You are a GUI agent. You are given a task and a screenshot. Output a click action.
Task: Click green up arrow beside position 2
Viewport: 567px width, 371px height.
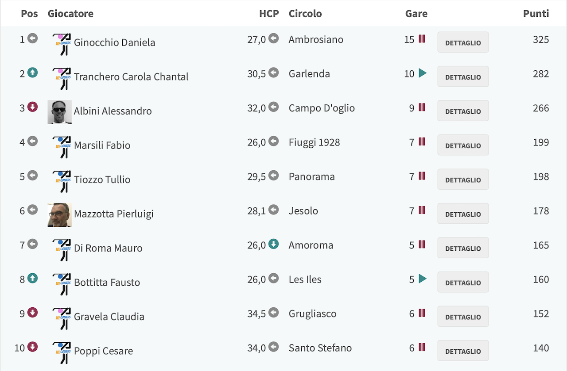pyautogui.click(x=32, y=73)
